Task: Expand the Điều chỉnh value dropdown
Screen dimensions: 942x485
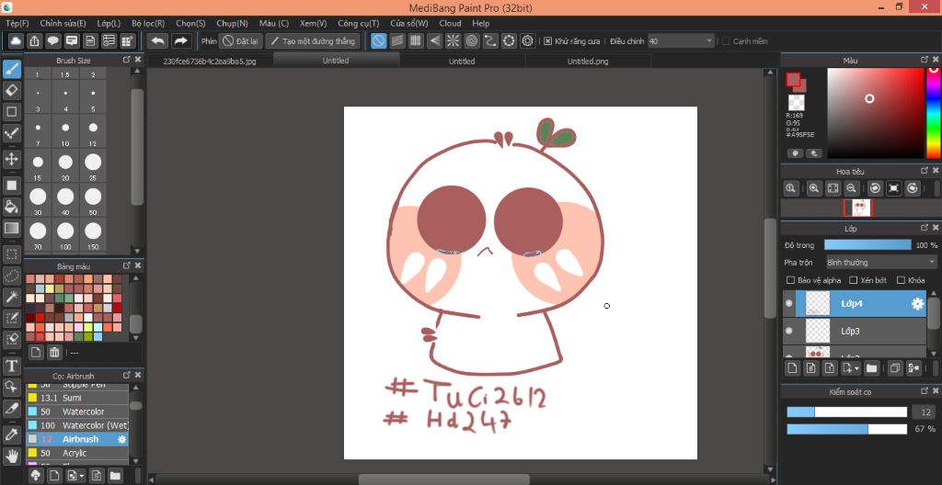Action: [x=709, y=41]
